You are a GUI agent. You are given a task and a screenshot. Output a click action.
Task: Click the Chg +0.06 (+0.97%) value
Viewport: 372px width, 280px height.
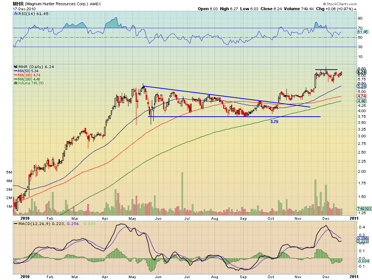335,9
